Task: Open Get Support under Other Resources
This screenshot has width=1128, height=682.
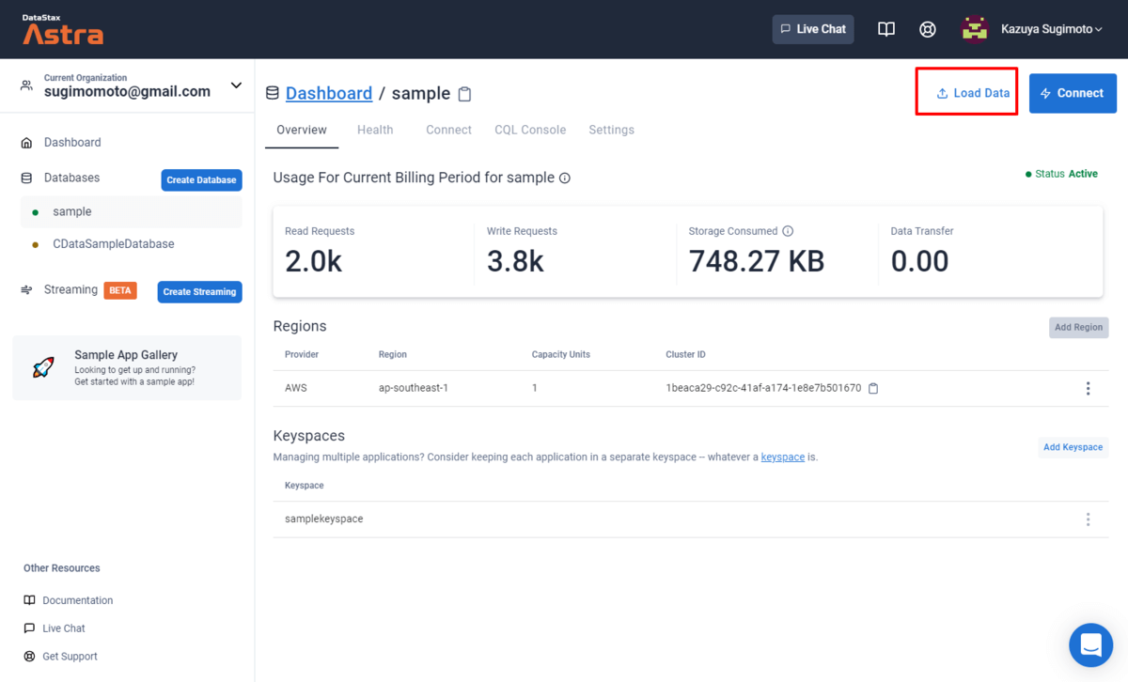Action: [70, 657]
